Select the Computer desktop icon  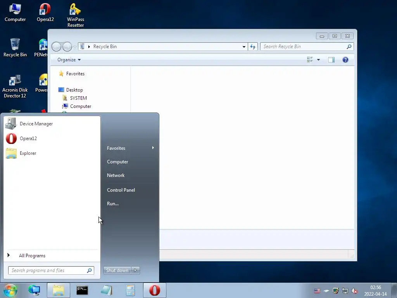pyautogui.click(x=15, y=13)
